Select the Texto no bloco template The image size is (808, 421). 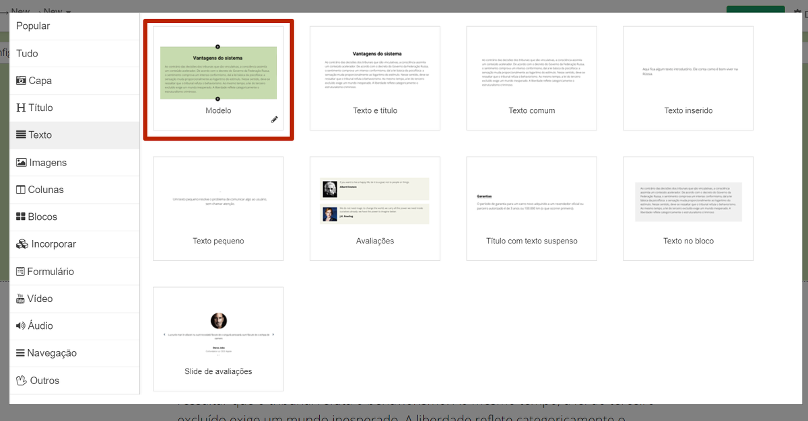tap(688, 208)
